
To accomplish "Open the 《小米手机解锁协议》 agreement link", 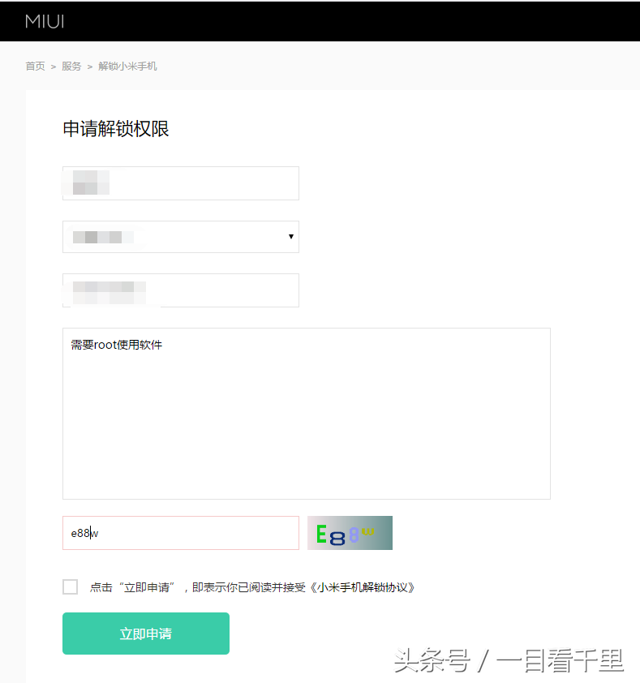I will coord(363,587).
